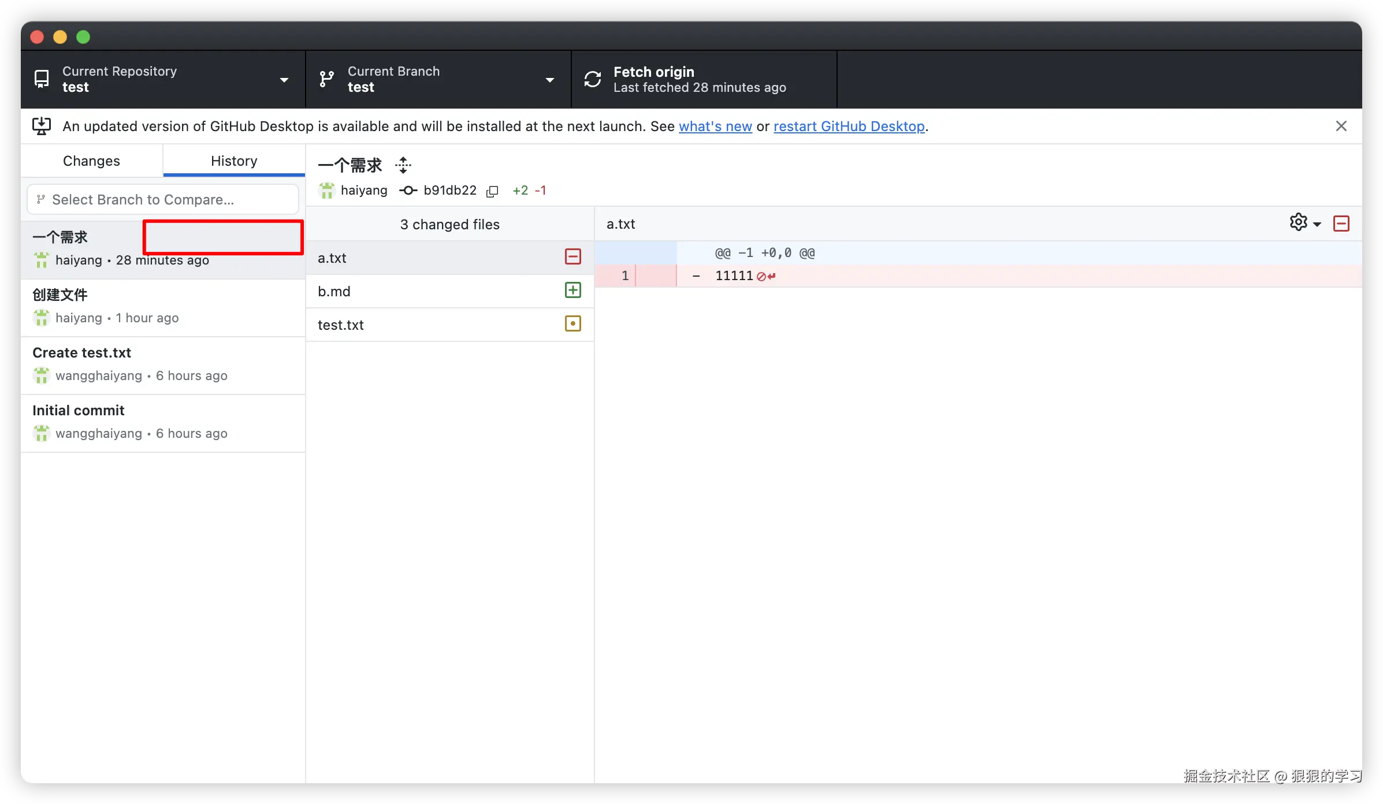The width and height of the screenshot is (1383, 804).
Task: Click the fetch origin sync icon
Action: click(x=593, y=79)
